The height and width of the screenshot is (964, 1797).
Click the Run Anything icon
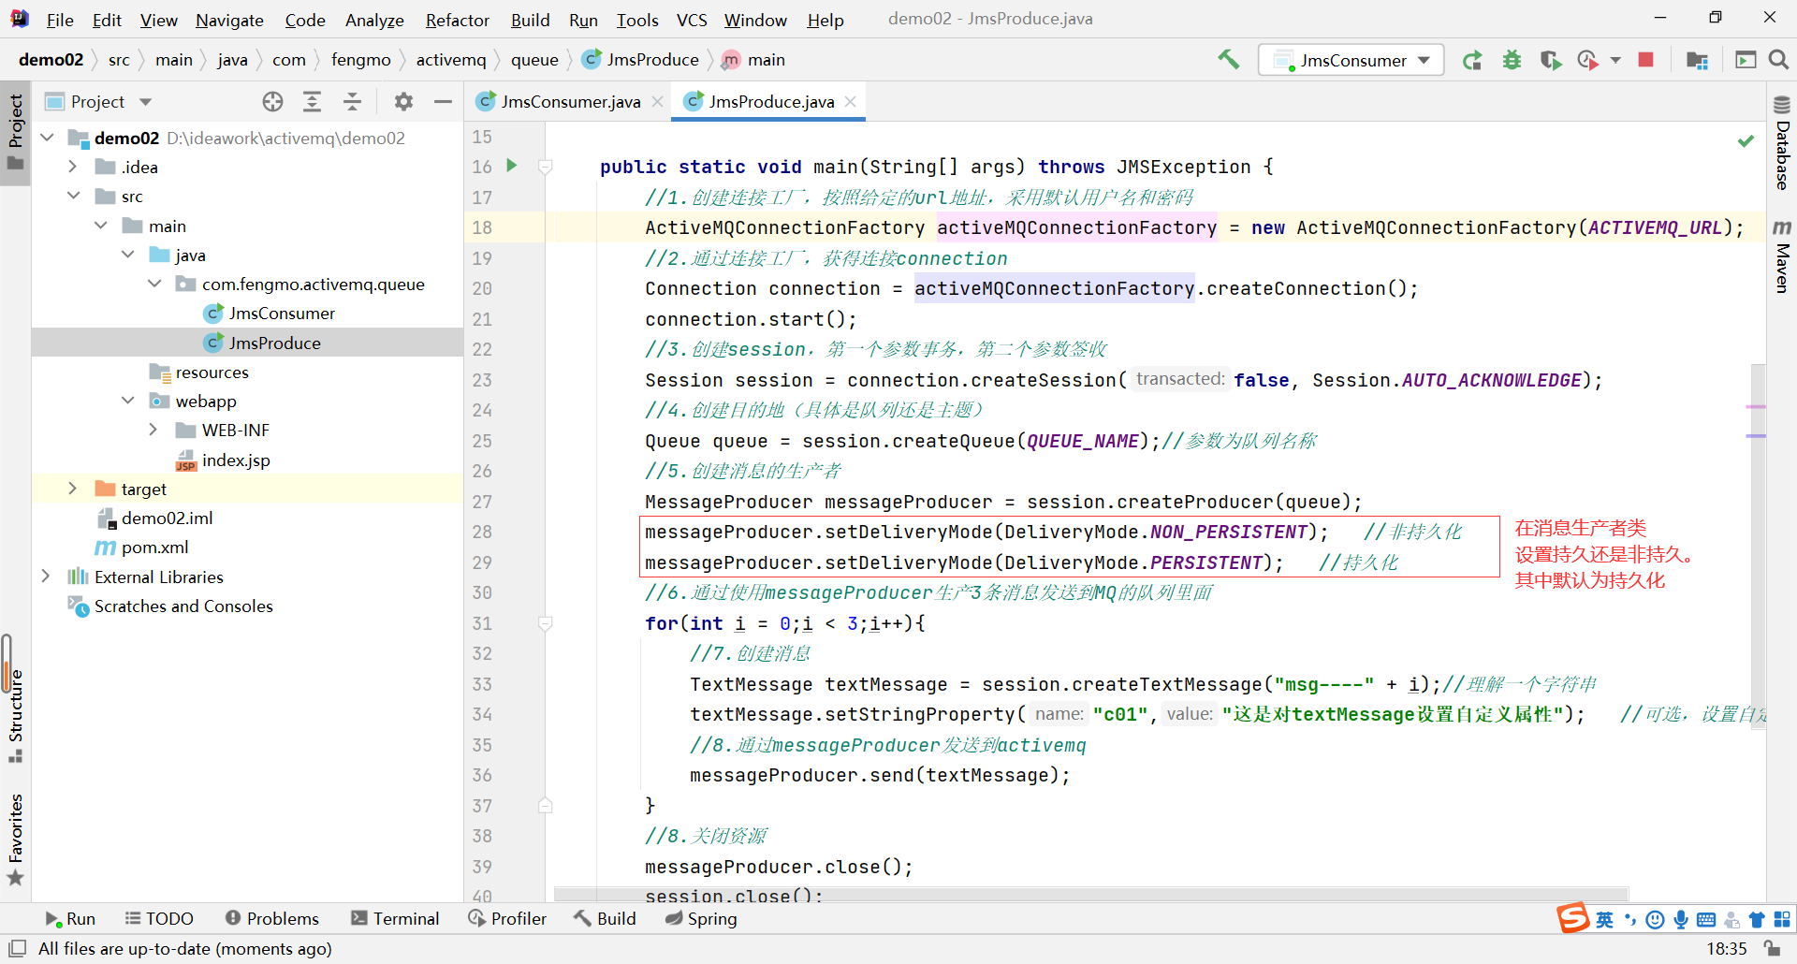(1746, 60)
